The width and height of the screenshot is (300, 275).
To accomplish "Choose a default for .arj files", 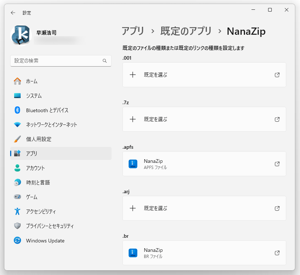I will tap(204, 208).
